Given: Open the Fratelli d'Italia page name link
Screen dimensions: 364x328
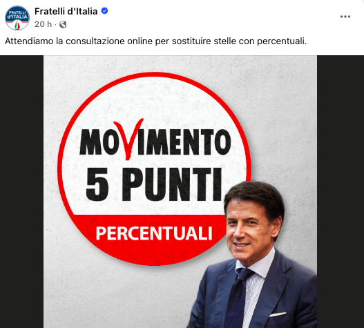Looking at the screenshot, I should click(x=66, y=11).
